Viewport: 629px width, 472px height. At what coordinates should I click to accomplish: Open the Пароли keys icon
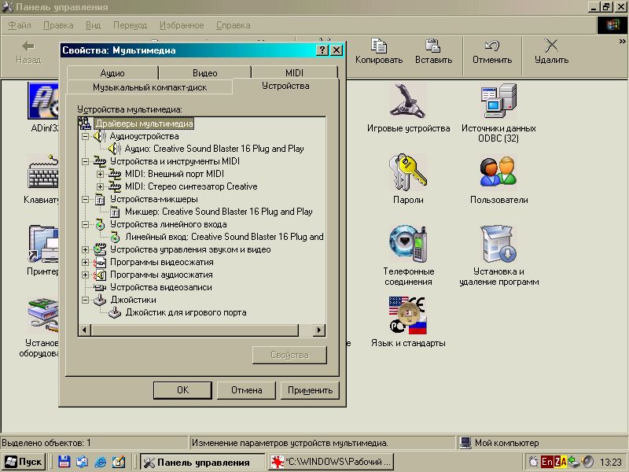(408, 172)
